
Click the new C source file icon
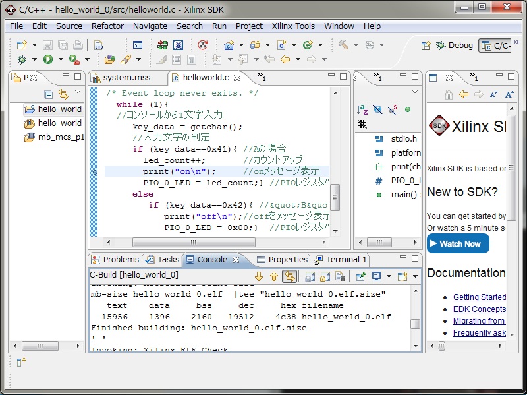282,45
